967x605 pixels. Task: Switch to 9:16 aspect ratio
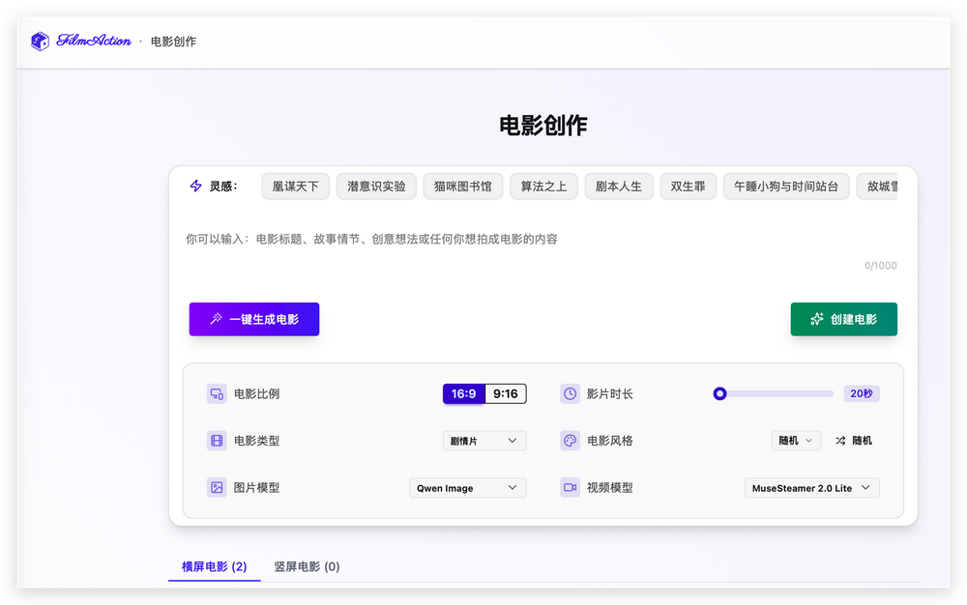coord(505,394)
